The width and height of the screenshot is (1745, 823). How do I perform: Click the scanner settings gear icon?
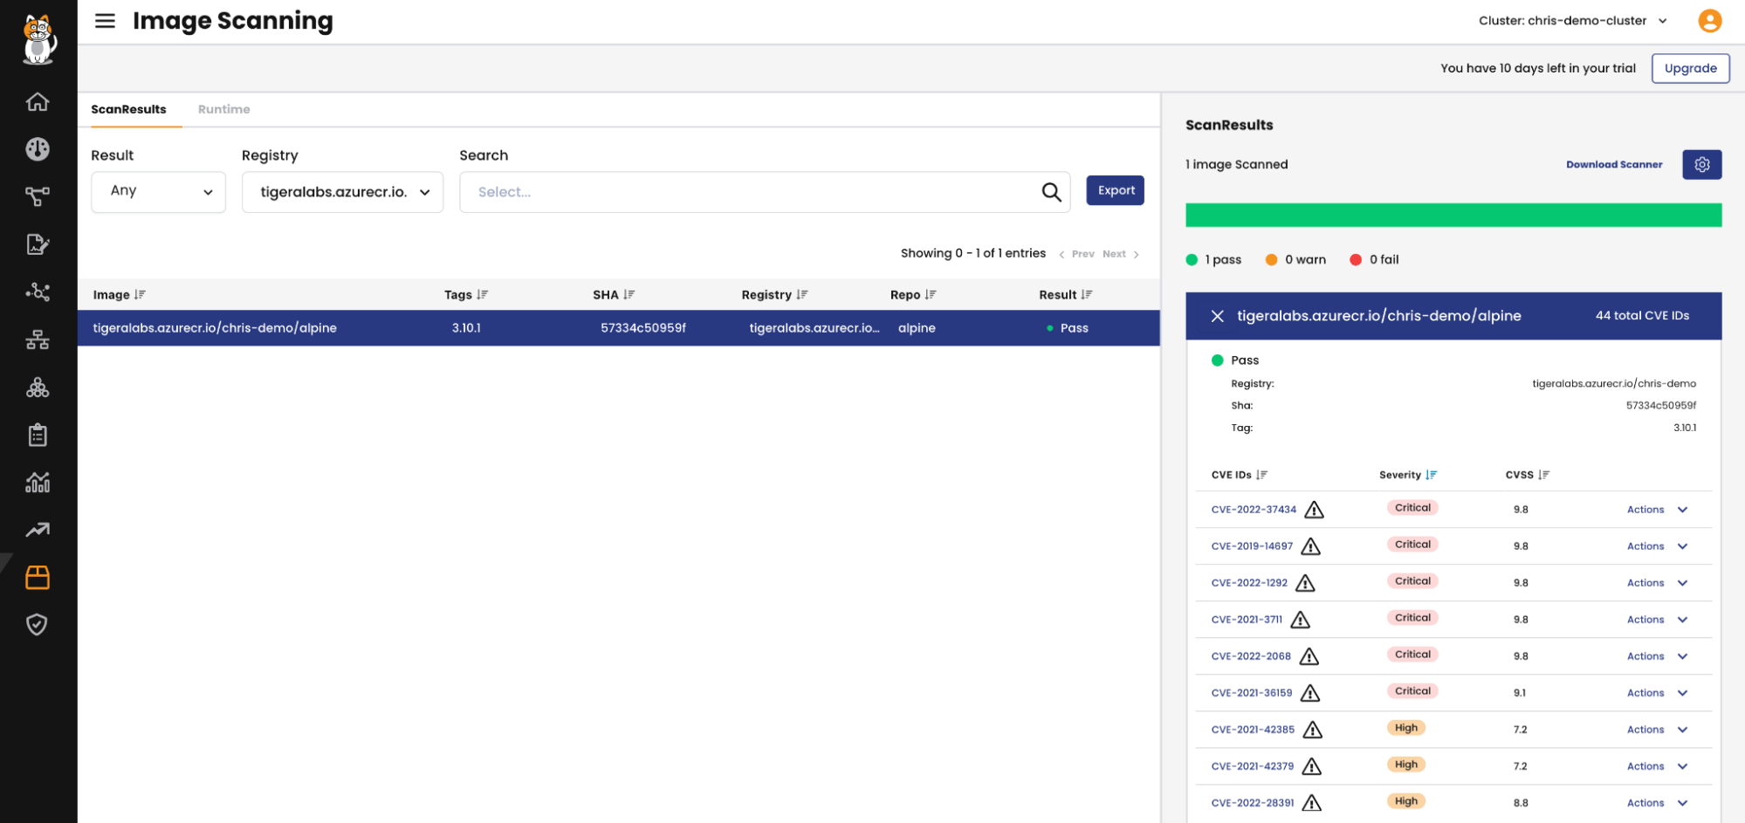point(1701,164)
